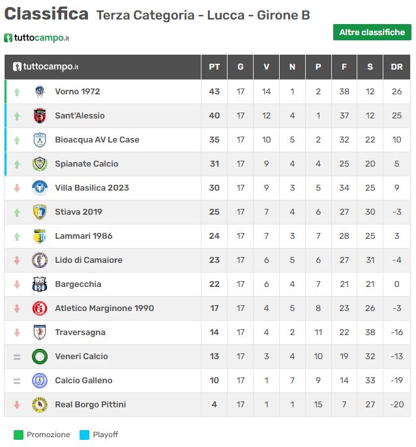This screenshot has width=416, height=447.
Task: Click the Sant'Alessio team crest
Action: tap(40, 116)
